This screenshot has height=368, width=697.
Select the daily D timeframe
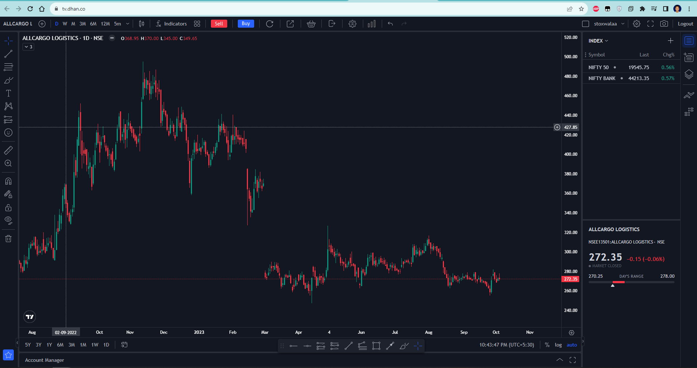(x=57, y=24)
